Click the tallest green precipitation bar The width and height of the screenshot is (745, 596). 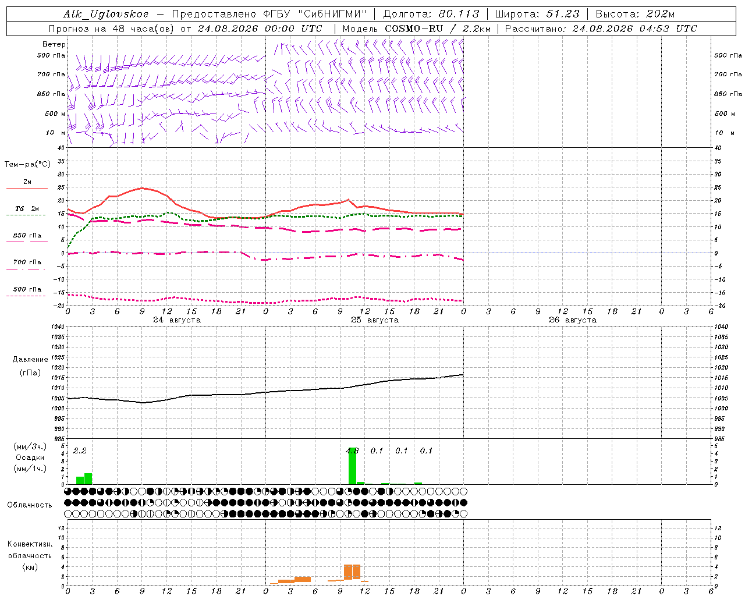[x=352, y=466]
